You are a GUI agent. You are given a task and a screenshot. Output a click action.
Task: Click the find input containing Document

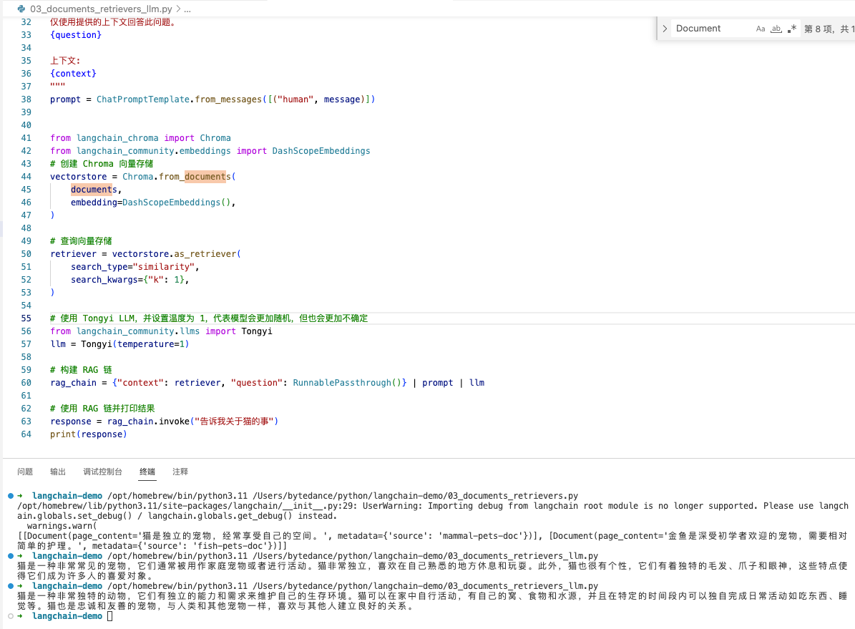[712, 29]
